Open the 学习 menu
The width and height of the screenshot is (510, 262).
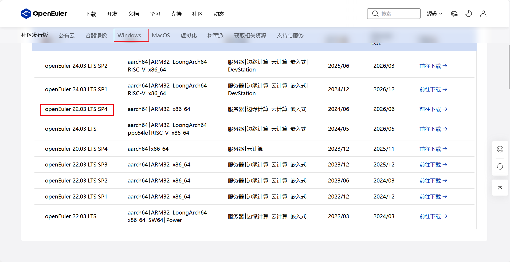pos(155,14)
